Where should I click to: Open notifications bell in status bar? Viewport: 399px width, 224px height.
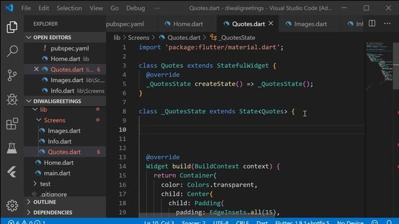click(389, 222)
